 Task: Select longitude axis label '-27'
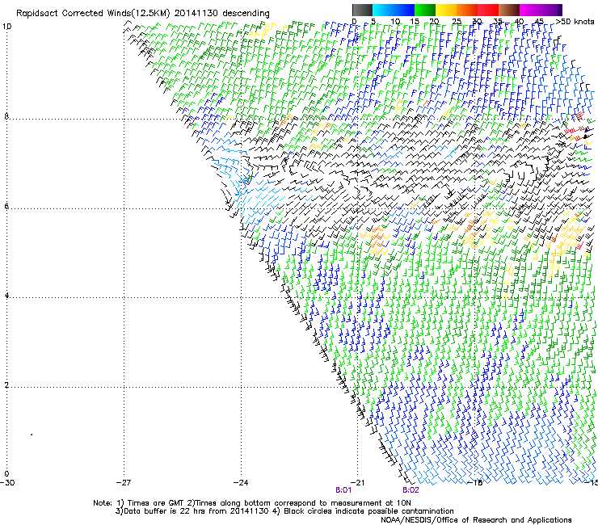pyautogui.click(x=124, y=482)
